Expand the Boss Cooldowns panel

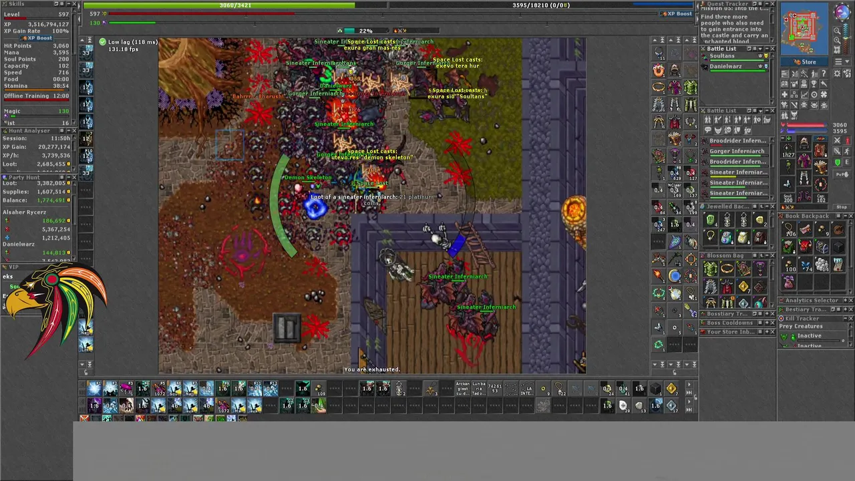coord(767,323)
